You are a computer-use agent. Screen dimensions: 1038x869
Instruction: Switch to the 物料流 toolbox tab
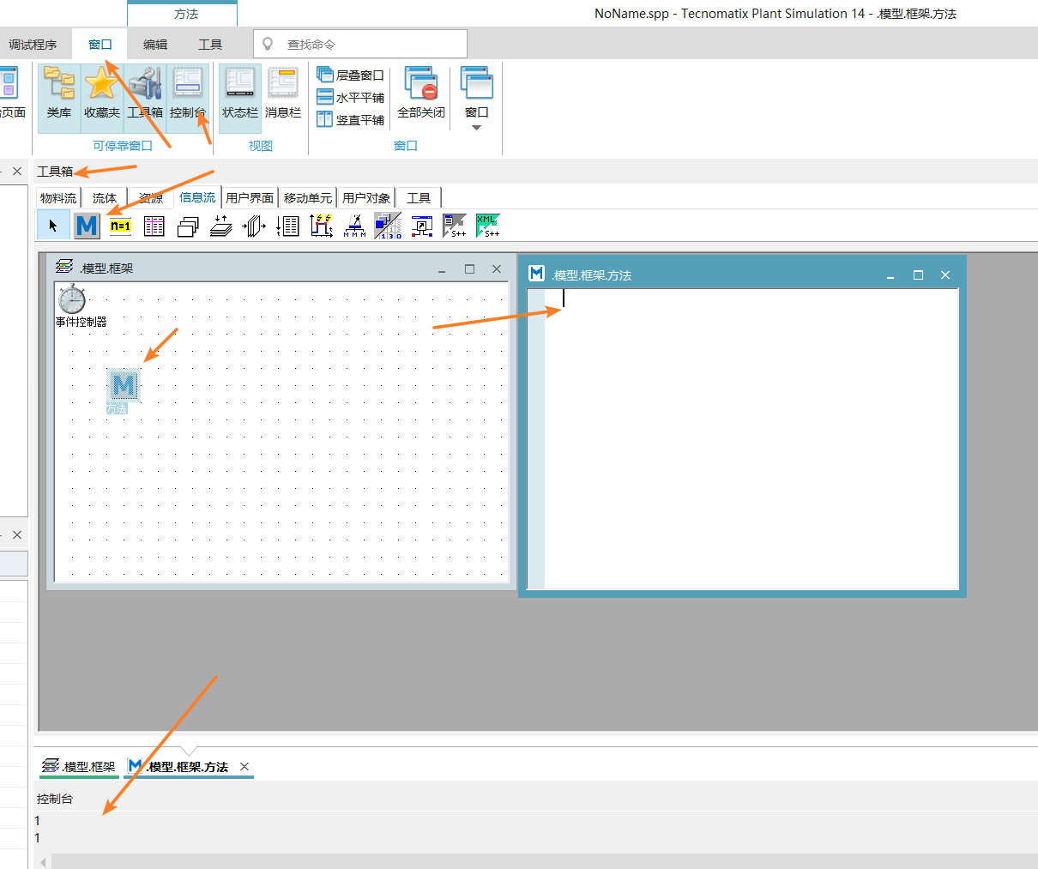tap(57, 197)
